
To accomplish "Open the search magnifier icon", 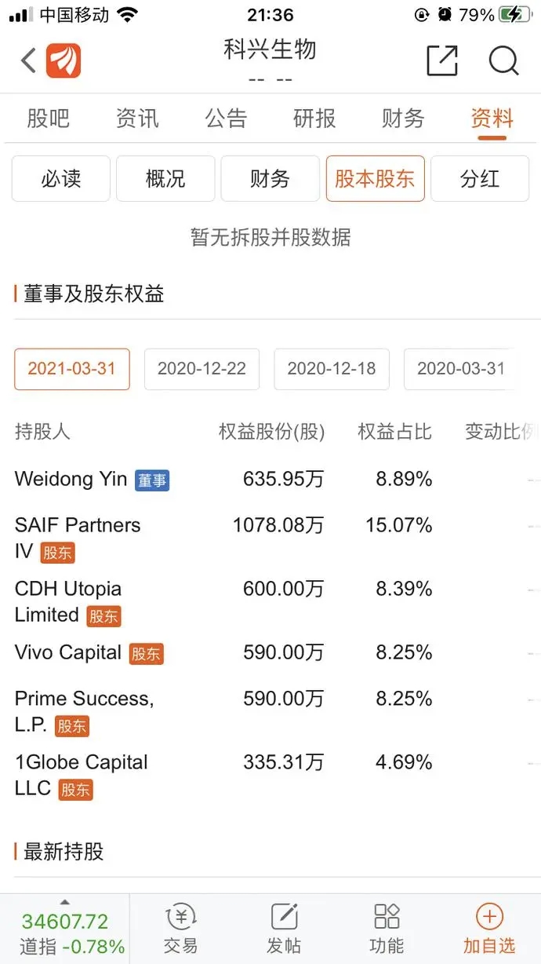I will tap(503, 60).
